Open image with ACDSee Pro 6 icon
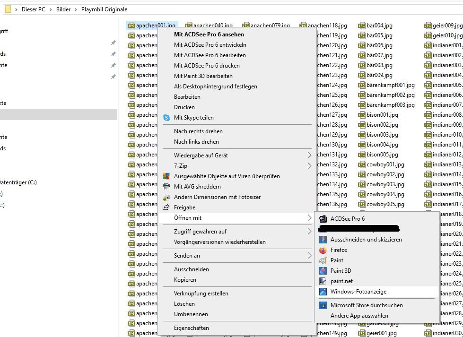463x337 pixels. click(x=323, y=219)
